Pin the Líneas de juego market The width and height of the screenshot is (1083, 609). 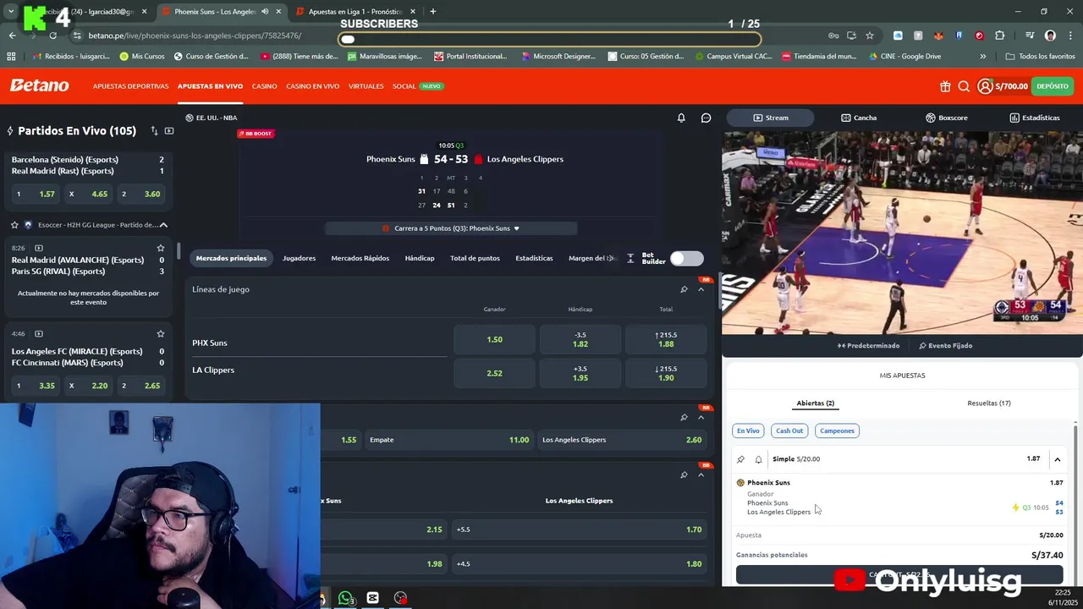click(684, 289)
